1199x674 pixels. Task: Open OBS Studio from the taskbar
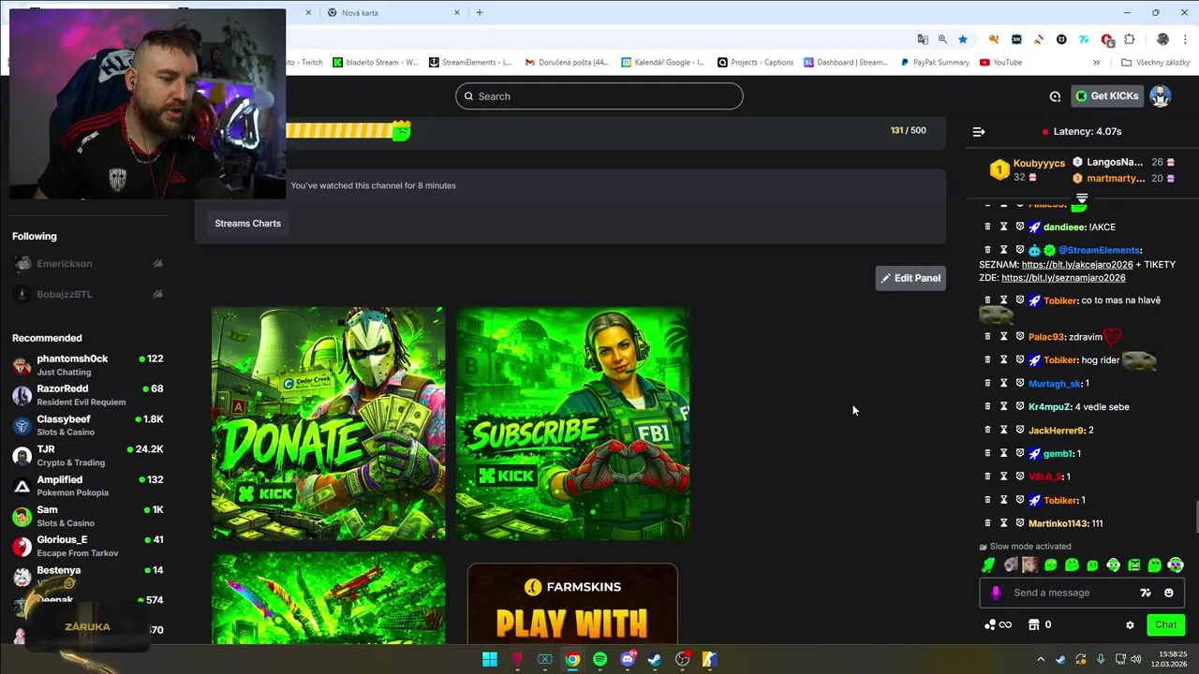pyautogui.click(x=682, y=659)
